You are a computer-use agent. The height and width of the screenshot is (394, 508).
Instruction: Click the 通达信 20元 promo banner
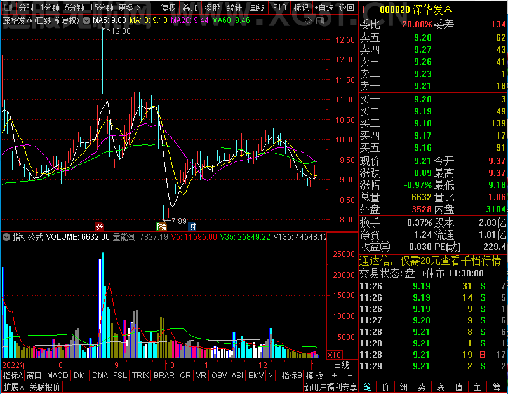pos(430,261)
